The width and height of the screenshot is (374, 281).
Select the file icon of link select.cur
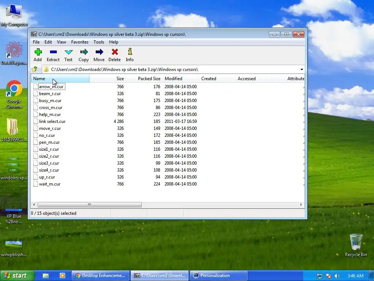(35, 121)
